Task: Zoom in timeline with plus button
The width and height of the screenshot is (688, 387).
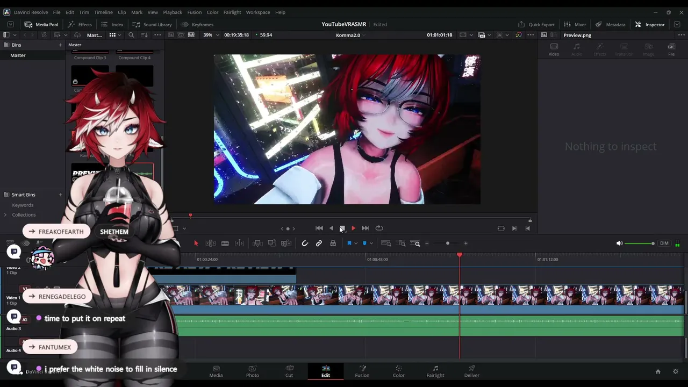Action: point(465,243)
